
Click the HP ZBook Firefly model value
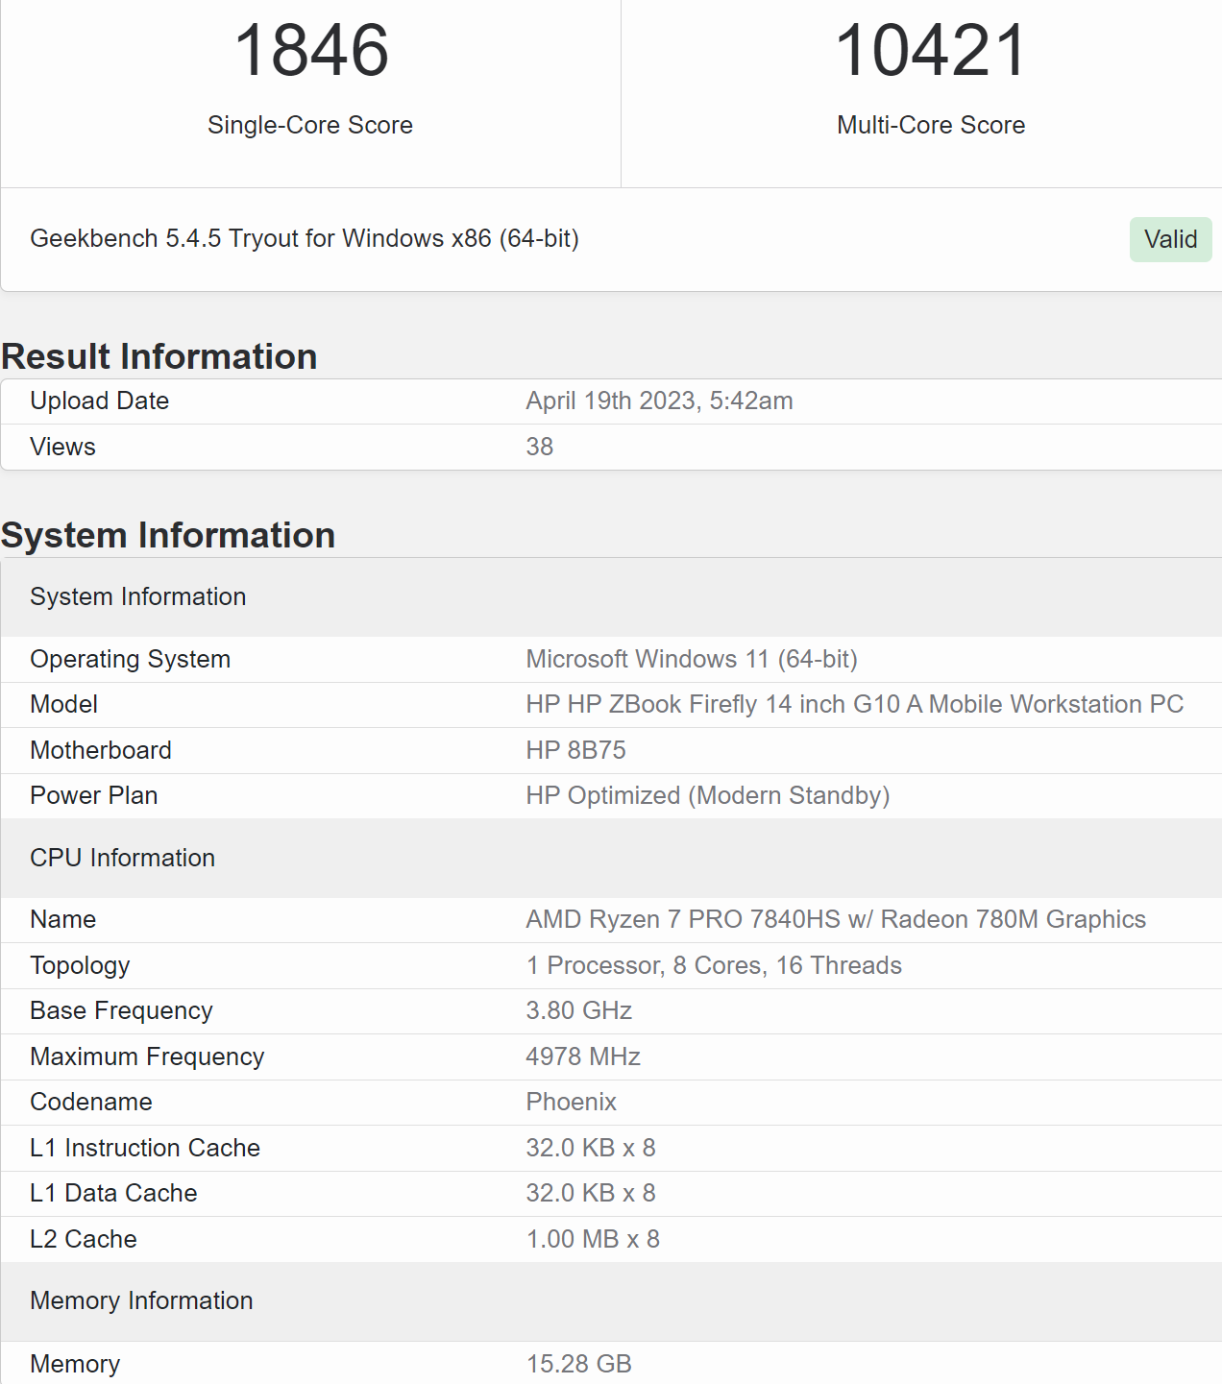click(x=854, y=704)
